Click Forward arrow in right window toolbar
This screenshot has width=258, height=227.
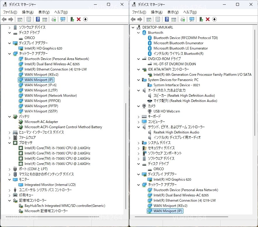tap(140, 19)
